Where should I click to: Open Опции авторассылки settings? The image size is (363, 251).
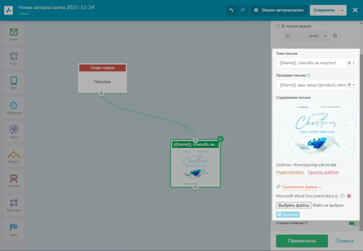click(279, 10)
